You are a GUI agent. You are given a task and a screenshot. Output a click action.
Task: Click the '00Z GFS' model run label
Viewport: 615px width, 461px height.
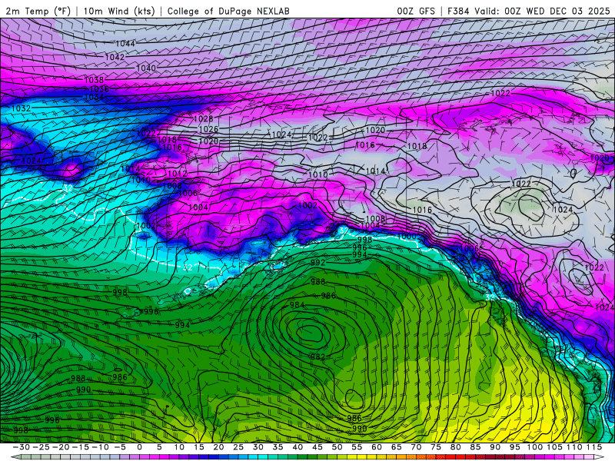pos(416,11)
